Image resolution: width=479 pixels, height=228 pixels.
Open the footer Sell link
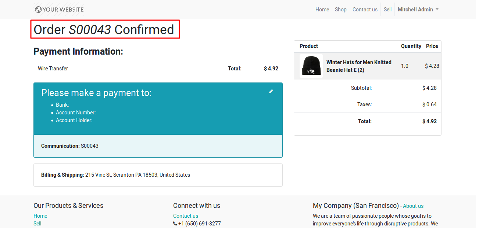coord(37,224)
